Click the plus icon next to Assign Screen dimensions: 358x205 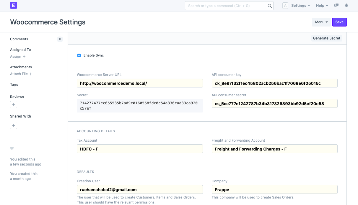[23, 57]
